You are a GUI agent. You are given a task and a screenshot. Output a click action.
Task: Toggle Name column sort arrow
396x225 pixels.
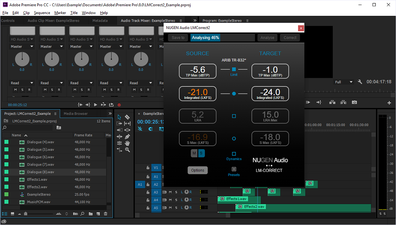[26, 135]
